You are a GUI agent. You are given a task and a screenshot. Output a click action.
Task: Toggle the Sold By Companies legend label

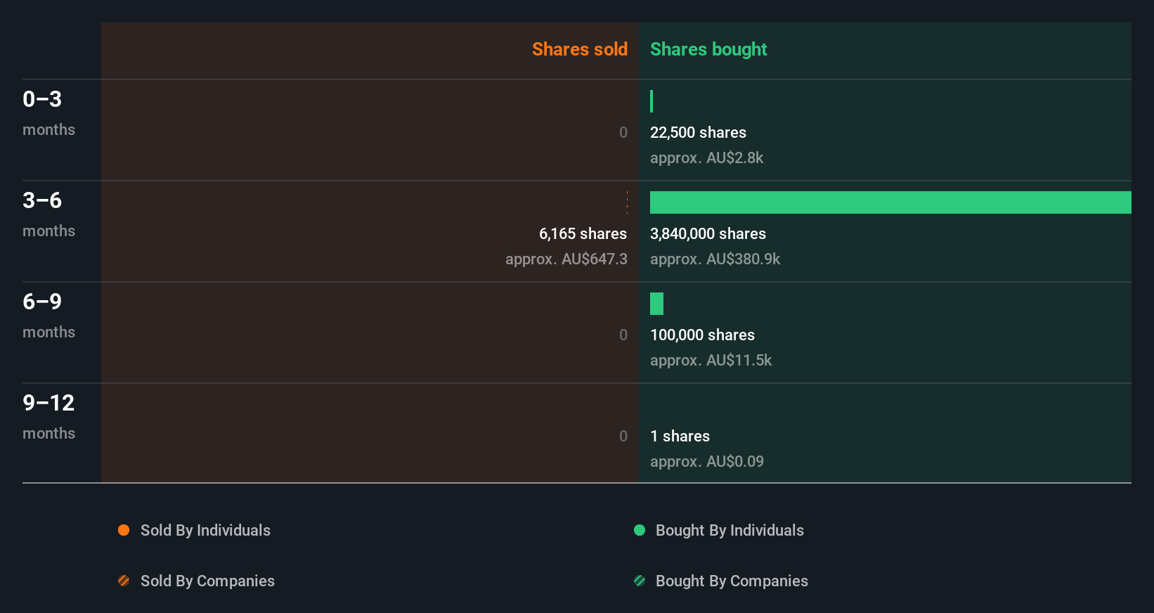(207, 581)
